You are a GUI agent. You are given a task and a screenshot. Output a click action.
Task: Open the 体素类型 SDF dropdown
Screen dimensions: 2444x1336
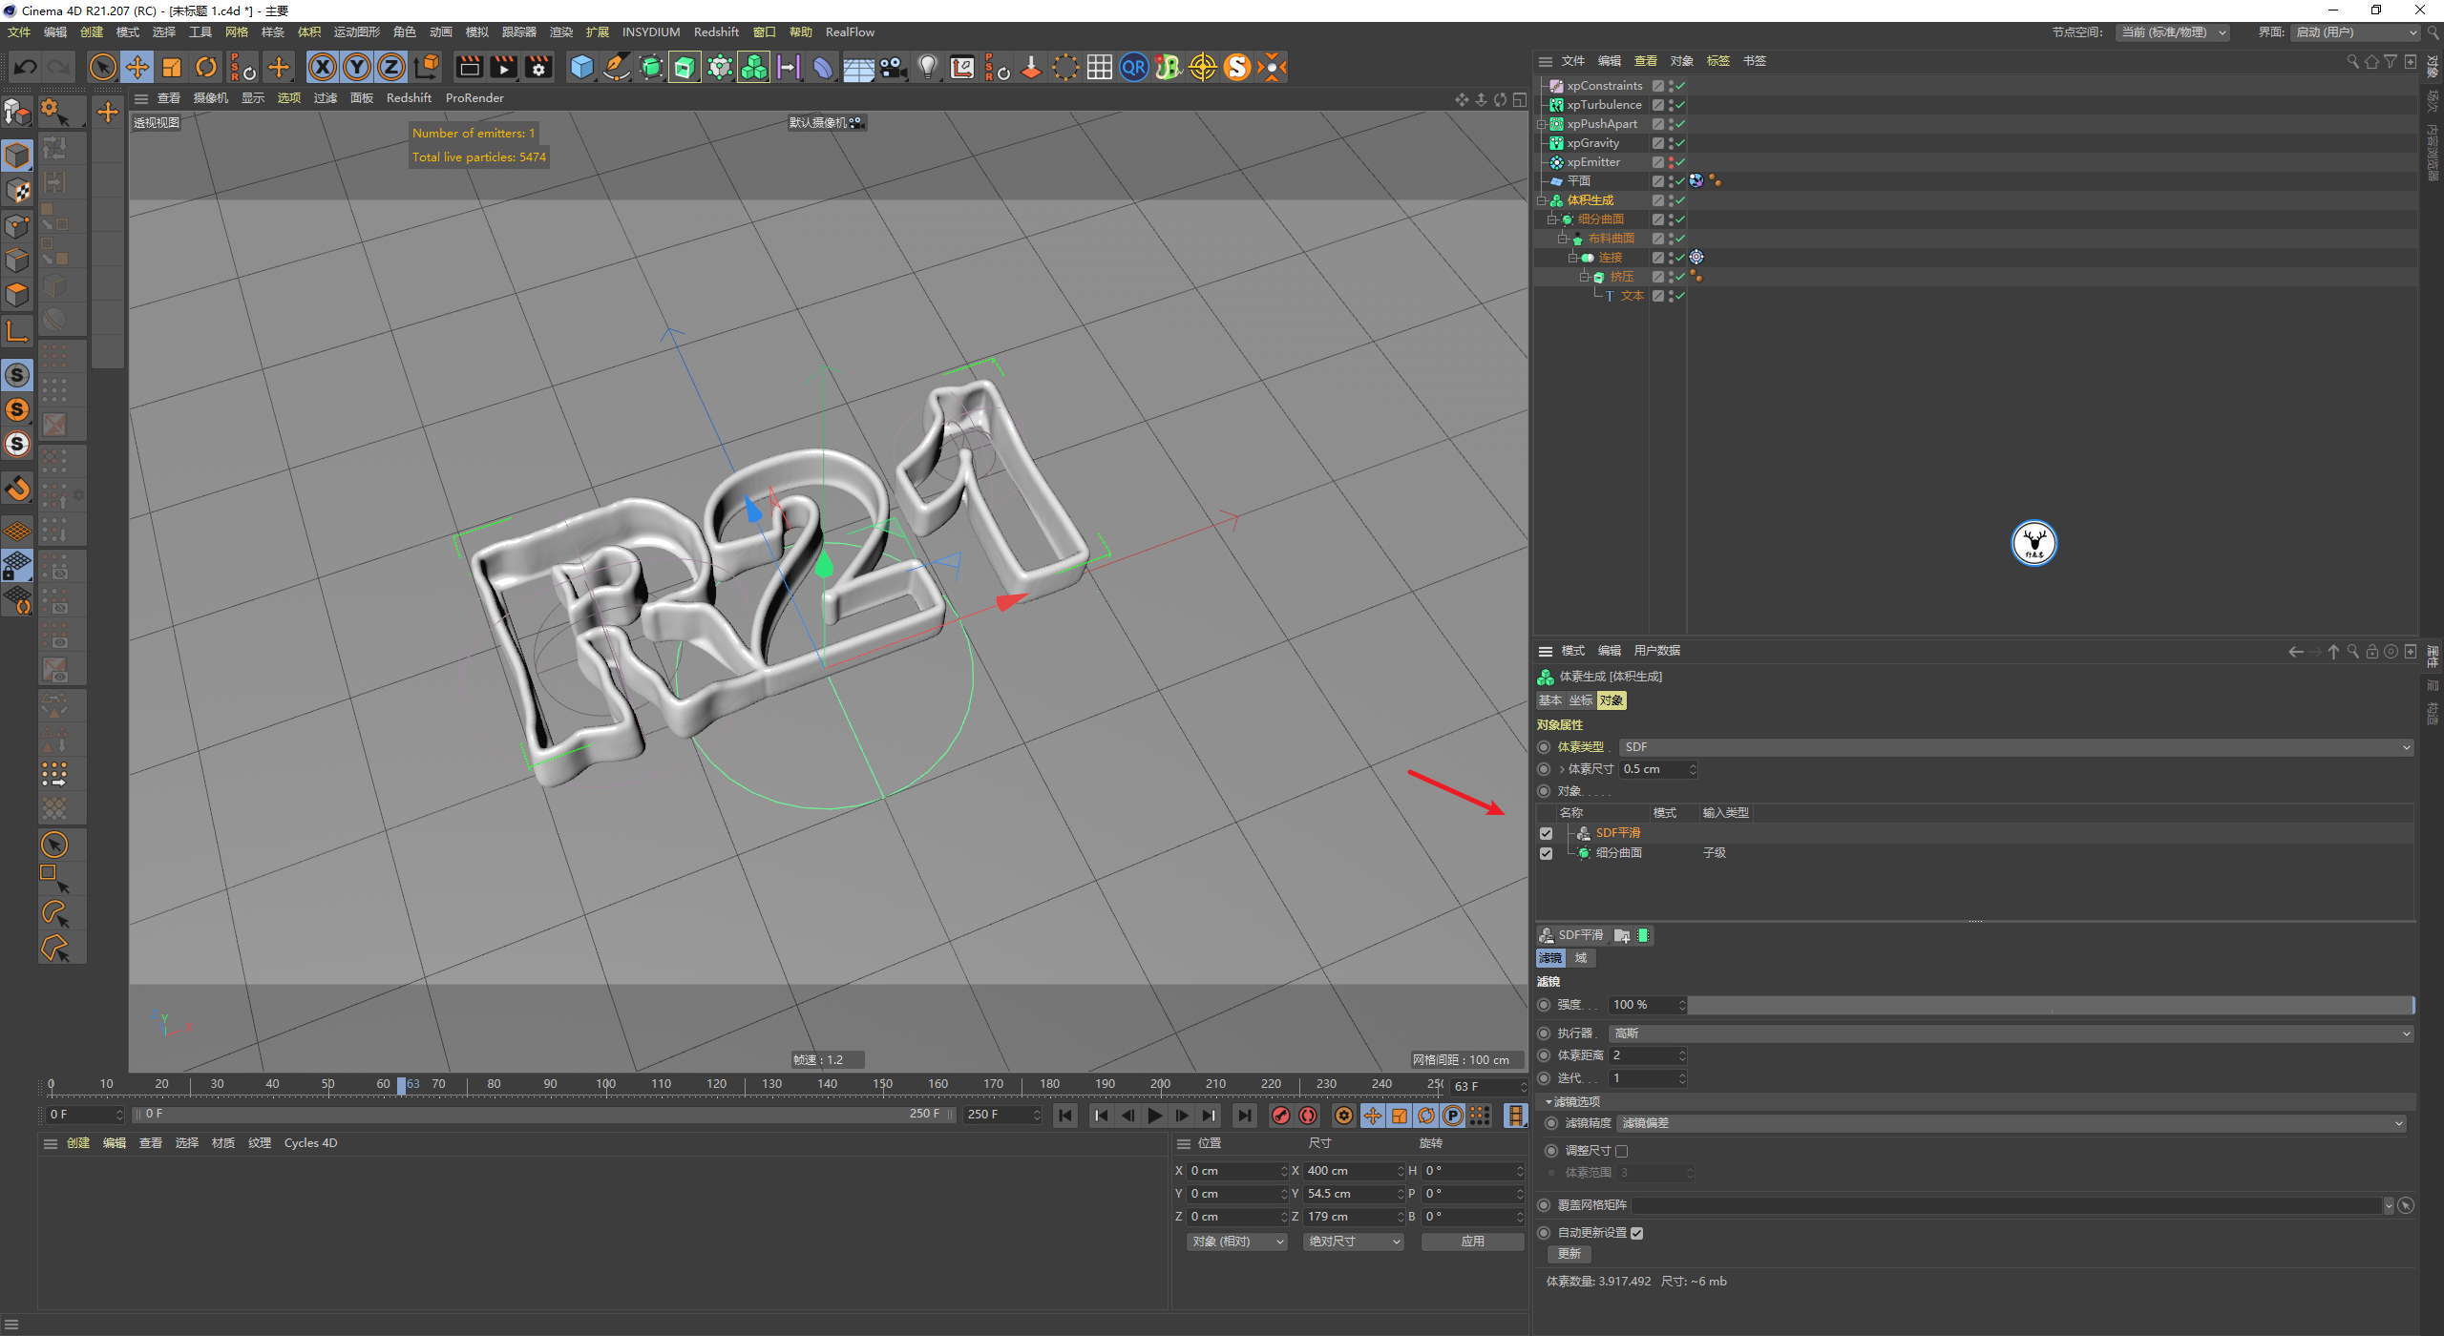point(2015,747)
